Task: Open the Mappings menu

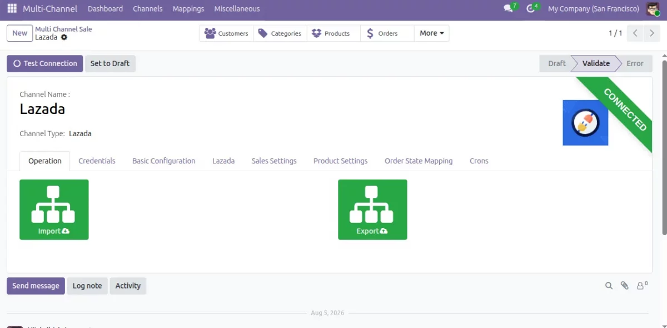Action: click(188, 8)
